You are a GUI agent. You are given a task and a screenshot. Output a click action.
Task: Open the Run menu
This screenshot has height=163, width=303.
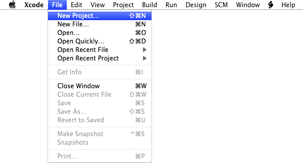171,4
